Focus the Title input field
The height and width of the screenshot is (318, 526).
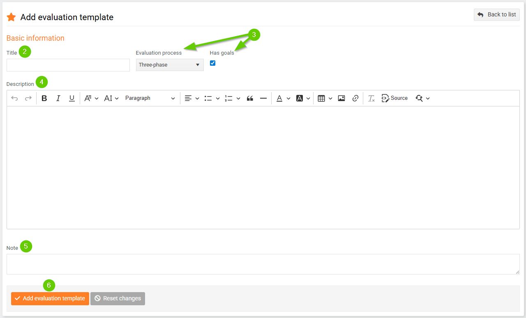[68, 65]
